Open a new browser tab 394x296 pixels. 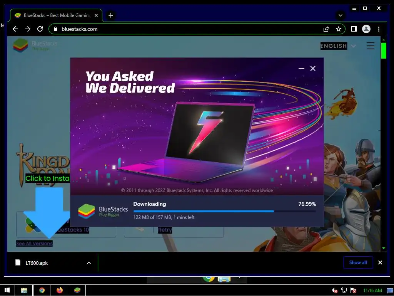[x=111, y=15]
